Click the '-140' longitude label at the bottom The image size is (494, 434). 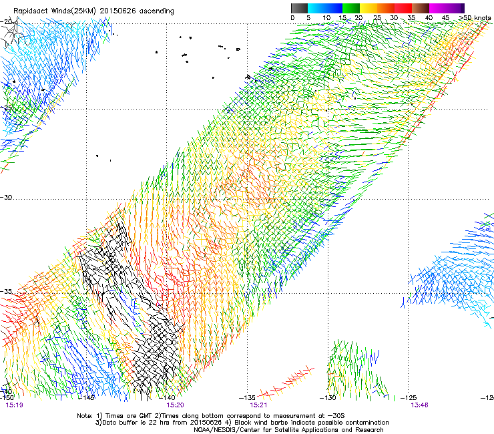(167, 397)
